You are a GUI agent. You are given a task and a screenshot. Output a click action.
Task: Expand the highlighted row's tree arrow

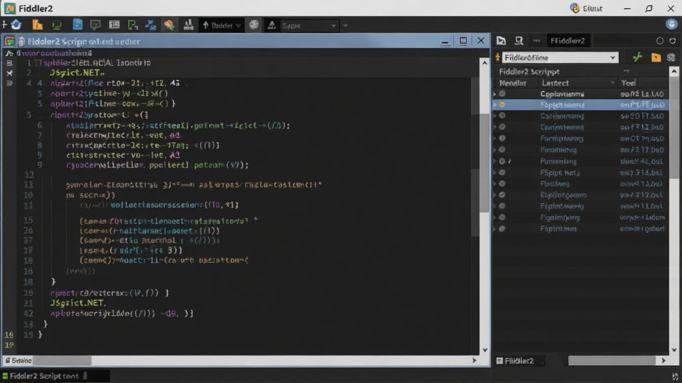pyautogui.click(x=495, y=104)
